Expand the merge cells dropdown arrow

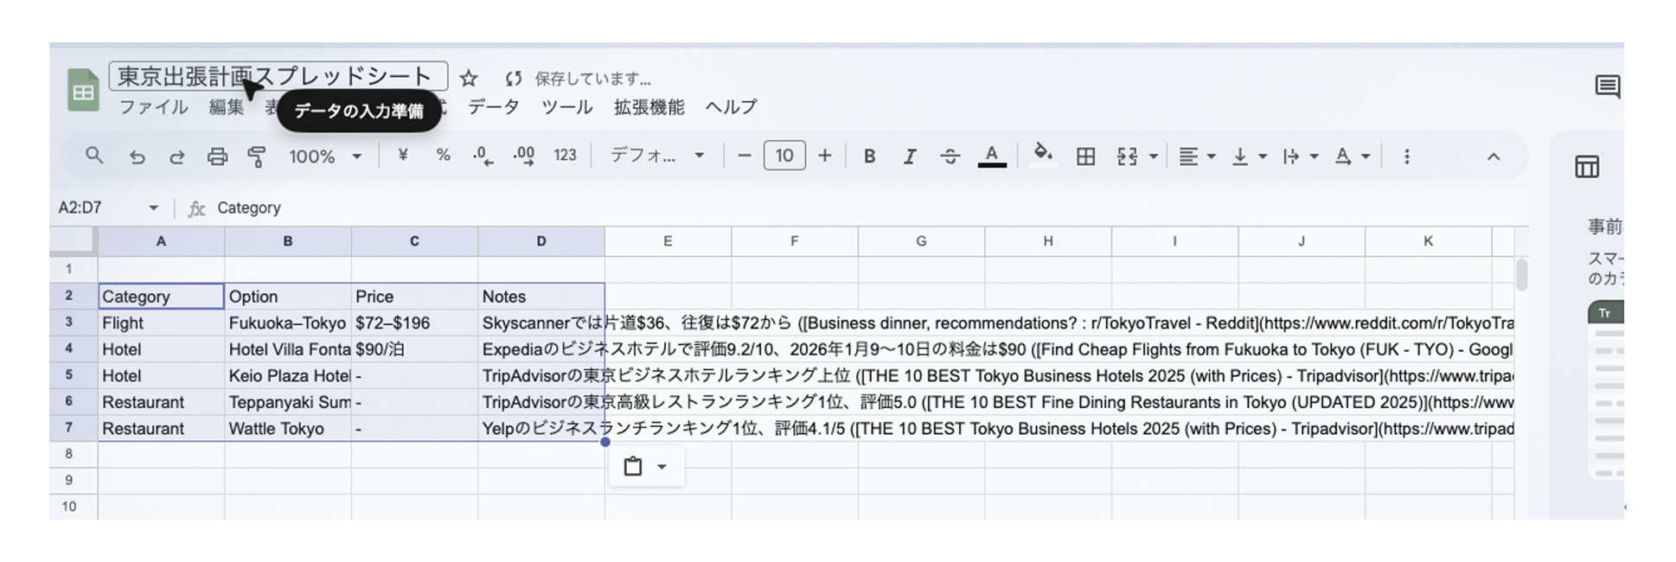click(1154, 156)
